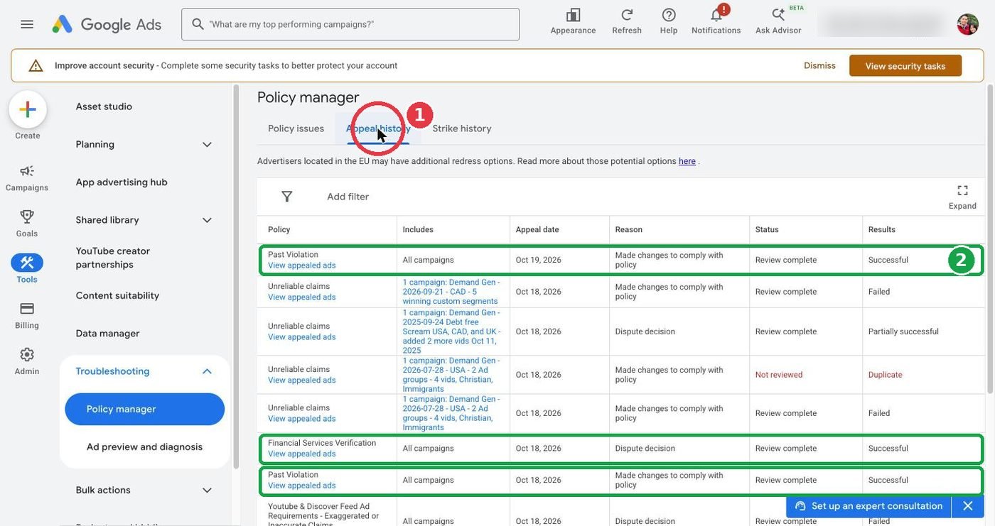Open Billing from the sidebar
Viewport: 995px width, 526px height.
click(x=27, y=314)
